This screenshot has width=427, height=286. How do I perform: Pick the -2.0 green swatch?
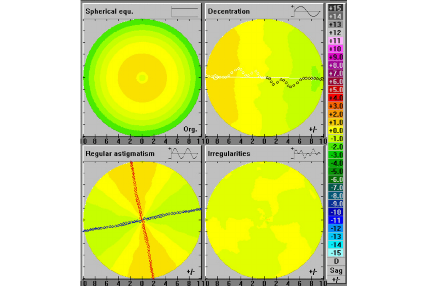point(336,147)
